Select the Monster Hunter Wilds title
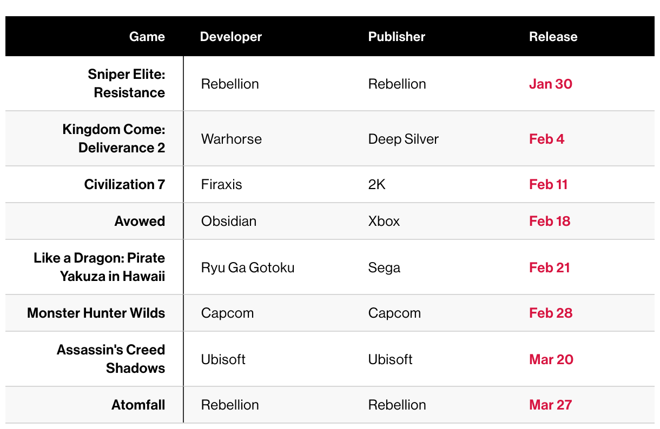The image size is (660, 429). 96,313
